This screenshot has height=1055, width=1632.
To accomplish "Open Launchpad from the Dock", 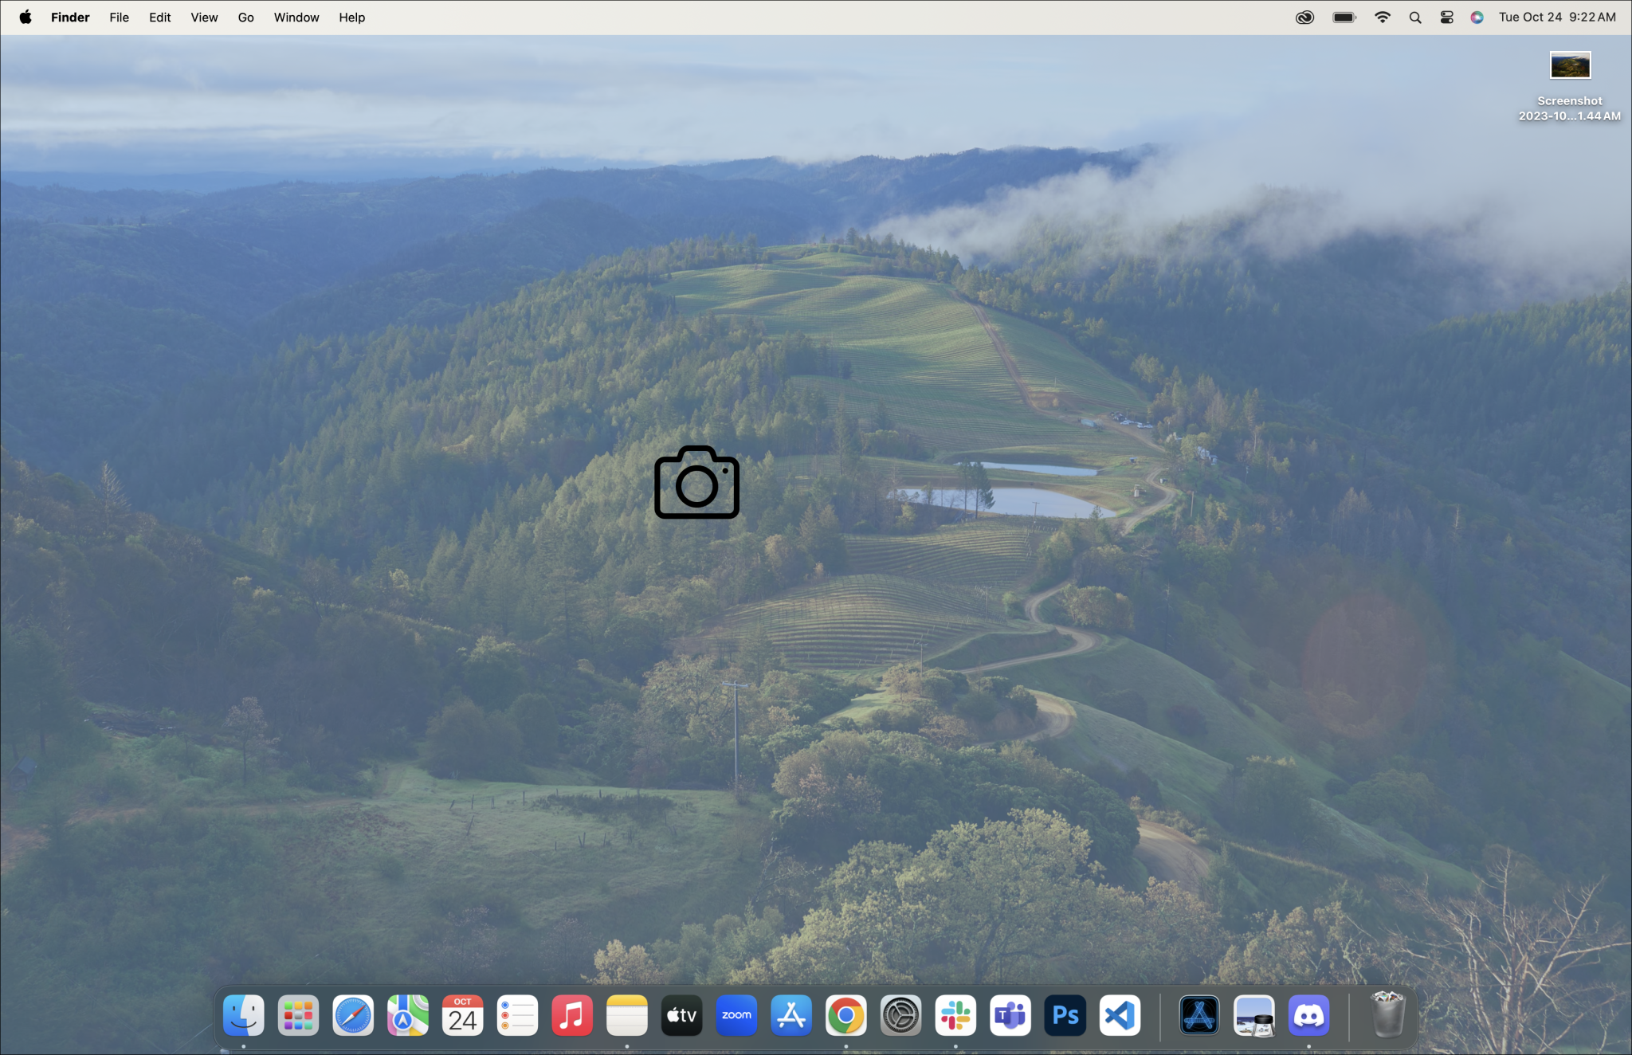I will (298, 1015).
